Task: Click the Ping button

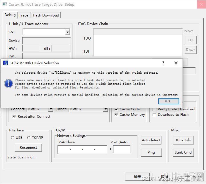Action: tap(151, 152)
